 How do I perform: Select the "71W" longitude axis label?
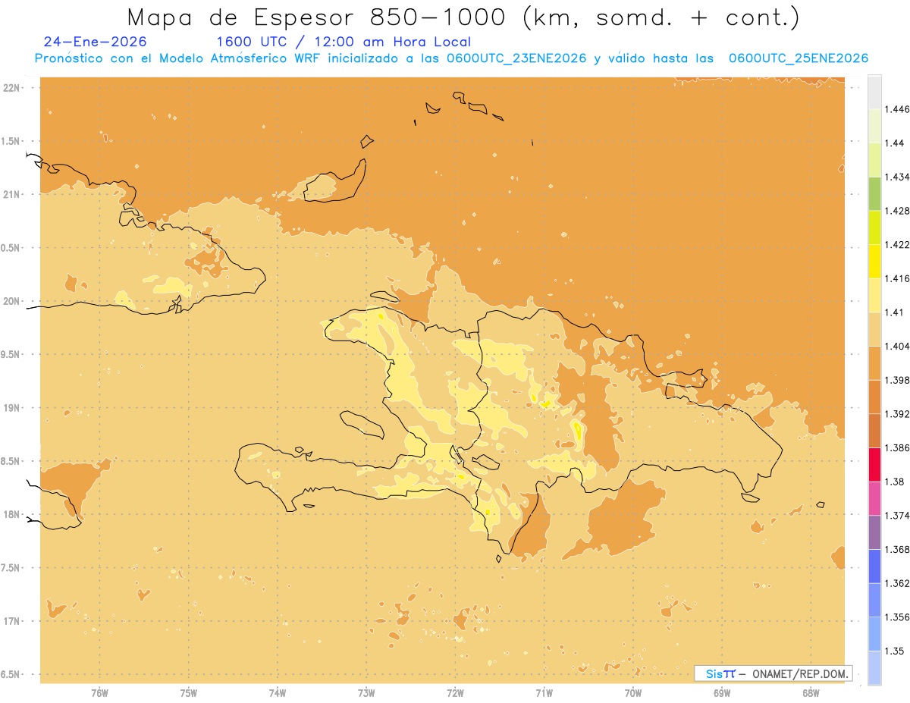pyautogui.click(x=544, y=693)
